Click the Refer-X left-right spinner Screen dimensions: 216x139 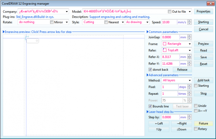tap(189, 57)
